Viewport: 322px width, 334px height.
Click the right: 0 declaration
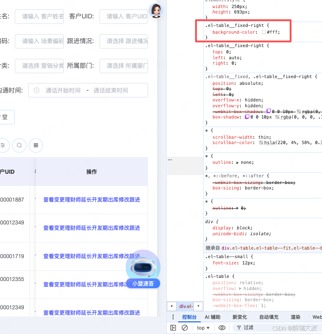click(x=224, y=63)
